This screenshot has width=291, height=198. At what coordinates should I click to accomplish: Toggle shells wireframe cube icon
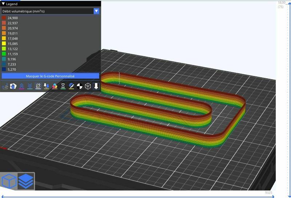(88, 86)
